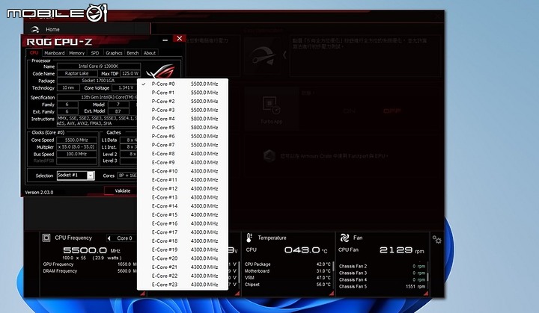The height and width of the screenshot is (313, 539).
Task: Choose P-Core #0 from the core list
Action: (x=182, y=84)
